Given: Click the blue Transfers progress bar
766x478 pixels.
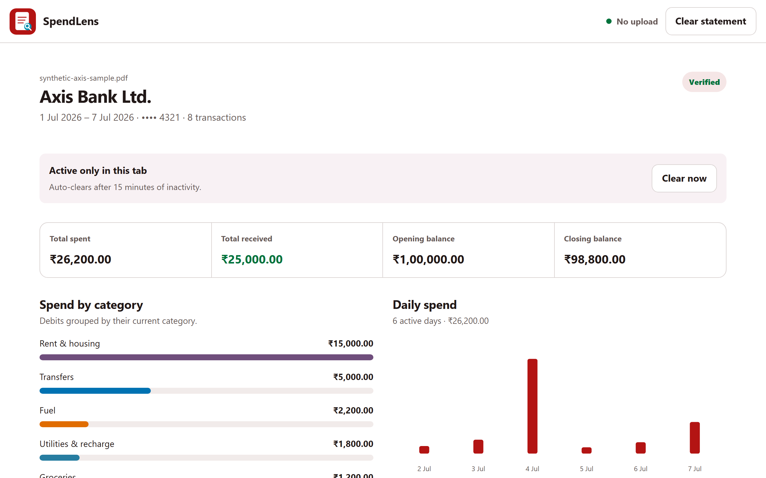Looking at the screenshot, I should pyautogui.click(x=95, y=391).
